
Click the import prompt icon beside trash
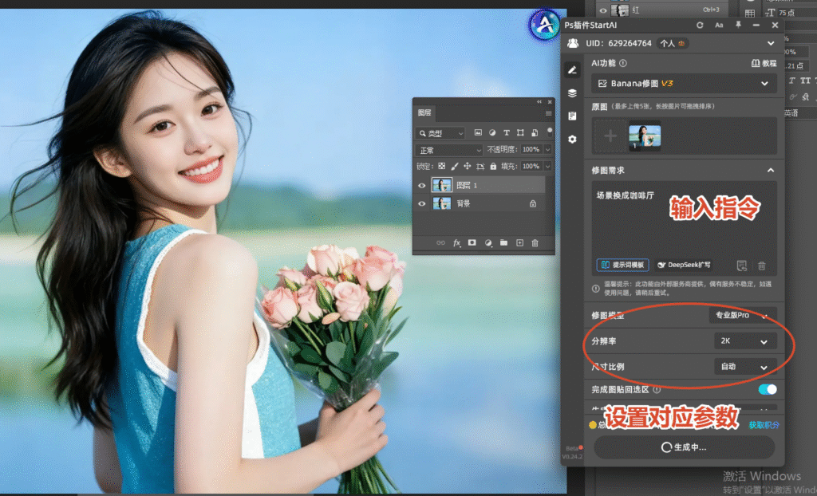click(x=742, y=266)
